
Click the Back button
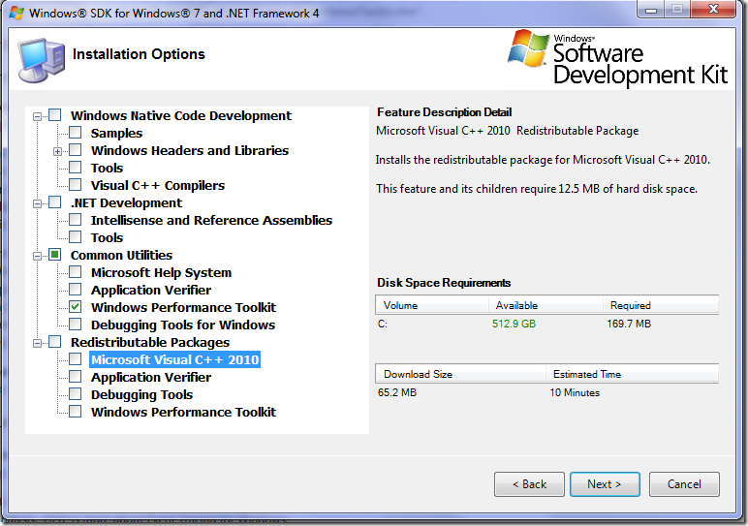tap(529, 484)
